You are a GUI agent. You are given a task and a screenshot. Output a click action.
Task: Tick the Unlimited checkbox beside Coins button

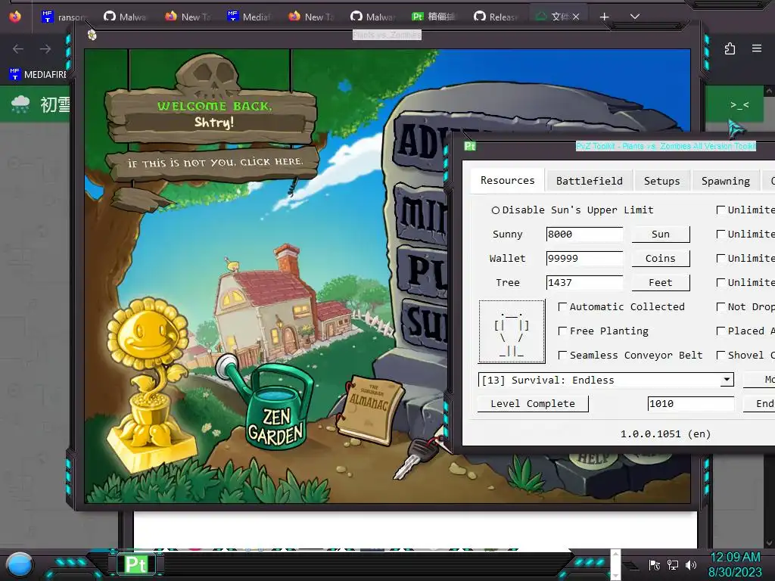(721, 259)
